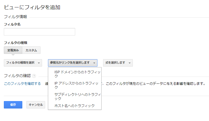Choose ISP ドメインからのトラフィック from the menu
The height and width of the screenshot is (121, 209).
77,74
